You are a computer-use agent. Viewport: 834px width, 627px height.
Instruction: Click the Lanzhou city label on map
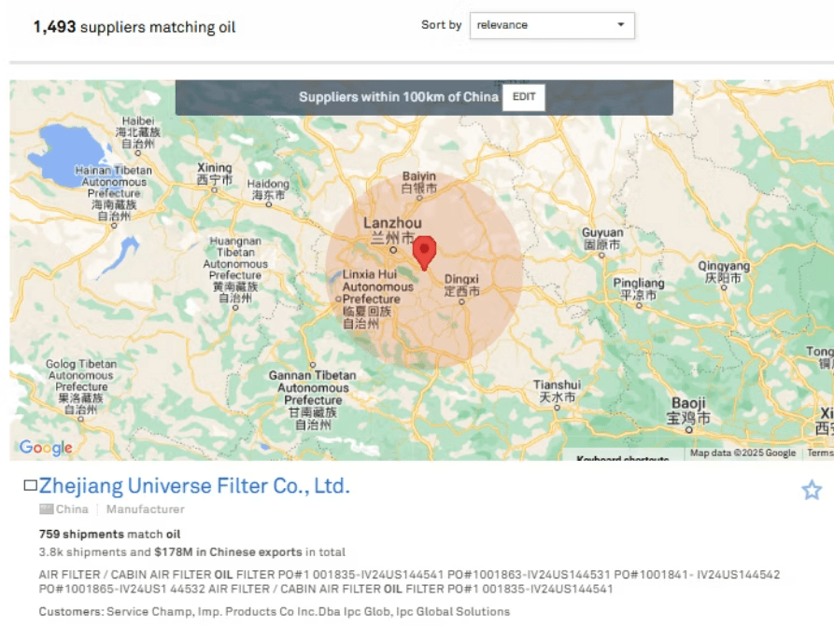tap(392, 230)
